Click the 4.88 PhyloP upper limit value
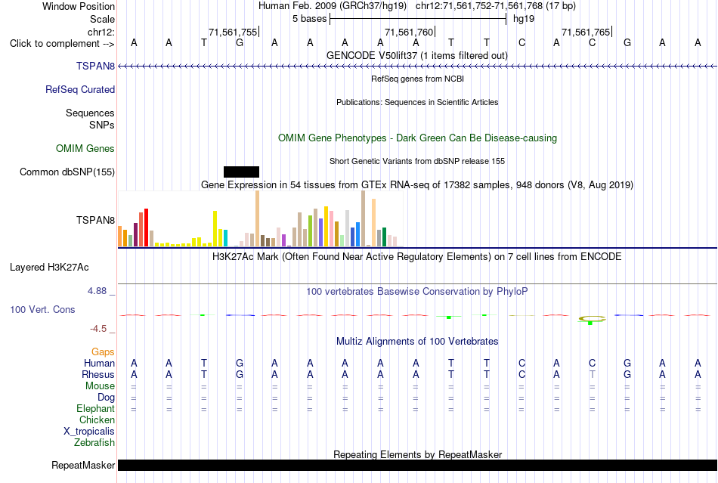 point(97,291)
